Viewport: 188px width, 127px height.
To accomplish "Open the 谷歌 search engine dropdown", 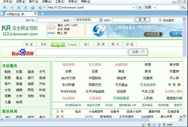I will (x=154, y=7).
